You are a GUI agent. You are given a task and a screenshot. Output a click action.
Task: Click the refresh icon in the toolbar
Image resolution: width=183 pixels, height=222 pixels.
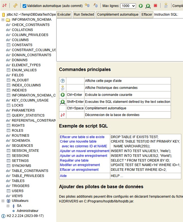click(x=15, y=6)
